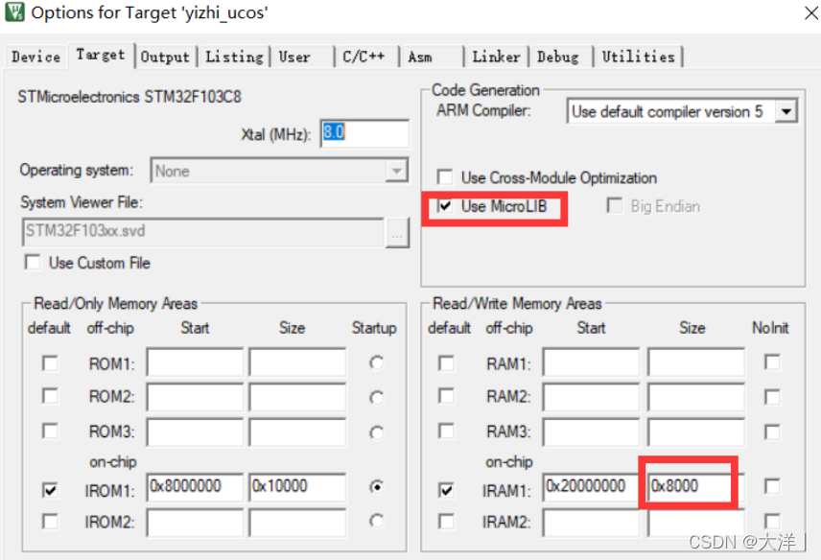This screenshot has width=821, height=560.
Task: Select the IROM2 Startup radio button
Action: point(376,521)
